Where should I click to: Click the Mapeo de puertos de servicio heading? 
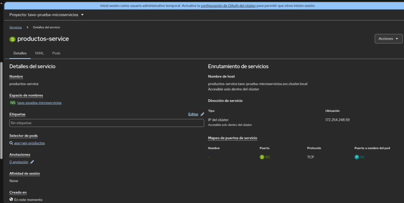pos(232,138)
